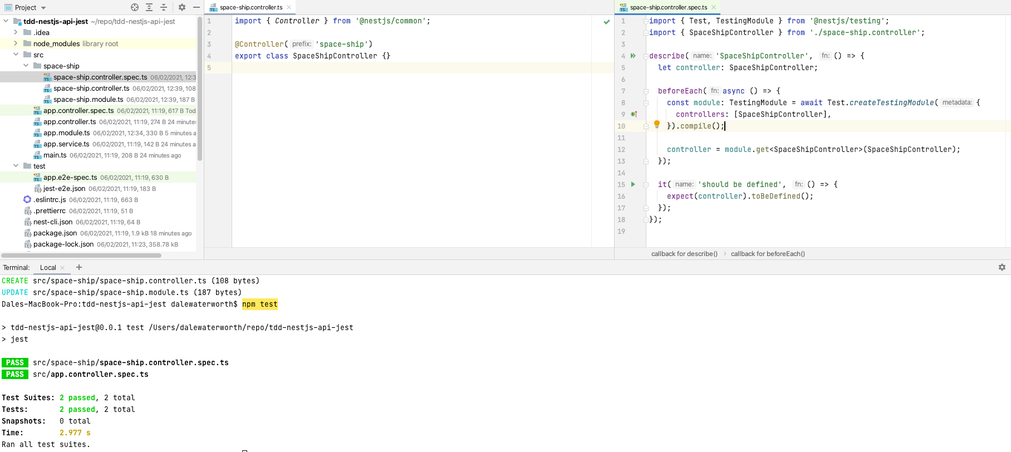Click the Collapse All icon in Project panel
This screenshot has width=1011, height=452.
(x=164, y=7)
